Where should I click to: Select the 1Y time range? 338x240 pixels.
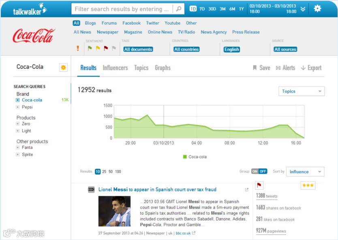pos(241,9)
